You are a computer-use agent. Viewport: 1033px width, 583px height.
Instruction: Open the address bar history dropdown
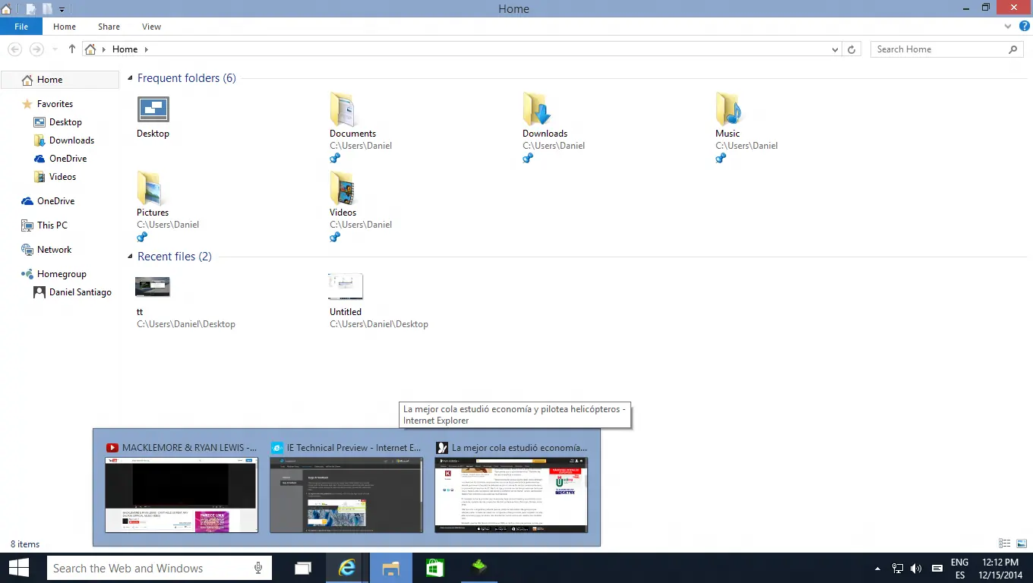pyautogui.click(x=836, y=49)
